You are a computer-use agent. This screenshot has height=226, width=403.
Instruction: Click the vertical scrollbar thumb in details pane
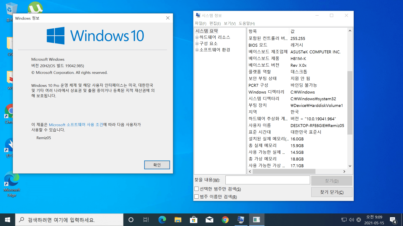pos(350,102)
